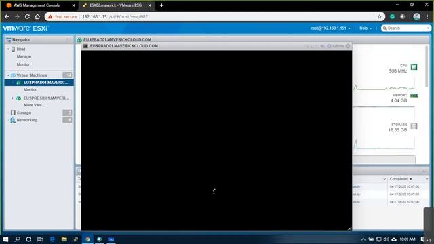This screenshot has width=434, height=244.
Task: Click the VM title EUSPRAD01.MAVERICKCLOUD.COM header
Action: point(117,39)
